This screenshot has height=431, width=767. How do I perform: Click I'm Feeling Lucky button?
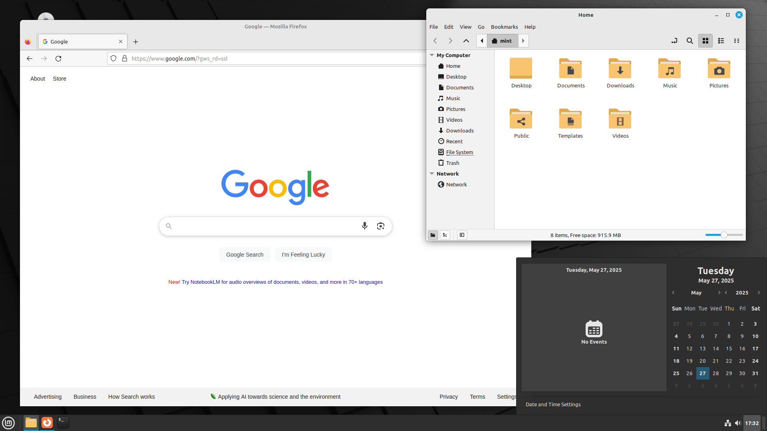[x=303, y=255]
